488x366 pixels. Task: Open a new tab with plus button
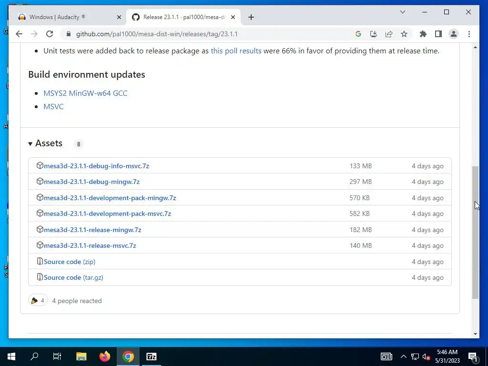(x=251, y=17)
